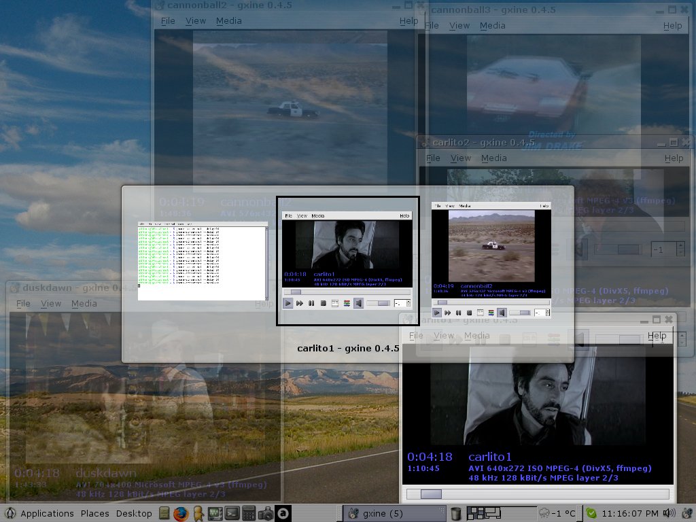Screen dimensions: 696x522
Task: Click the workspace switcher applet
Action: [x=501, y=514]
